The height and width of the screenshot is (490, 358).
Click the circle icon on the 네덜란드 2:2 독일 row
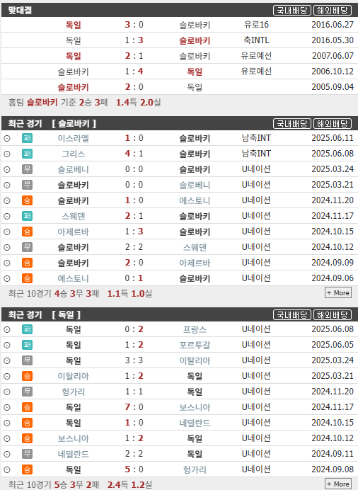pyautogui.click(x=7, y=454)
